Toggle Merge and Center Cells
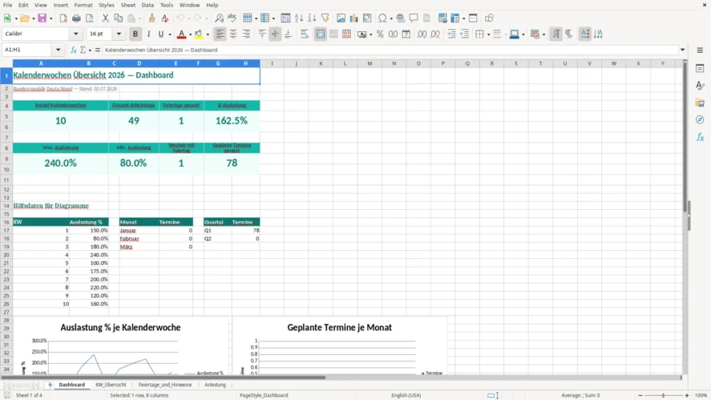Viewport: 711px width, 400px height. 320,34
